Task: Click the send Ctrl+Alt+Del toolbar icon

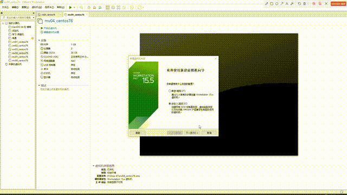Action: coord(81,7)
